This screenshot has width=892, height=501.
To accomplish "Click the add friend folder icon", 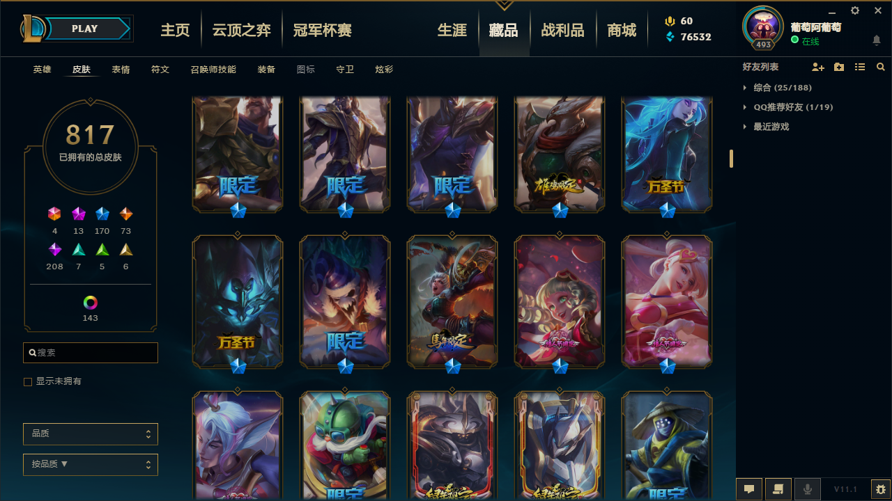I will coord(839,67).
